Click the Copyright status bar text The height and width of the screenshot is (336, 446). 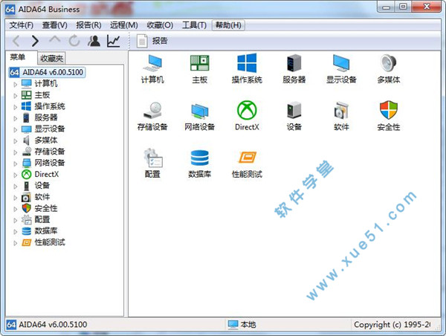392,325
